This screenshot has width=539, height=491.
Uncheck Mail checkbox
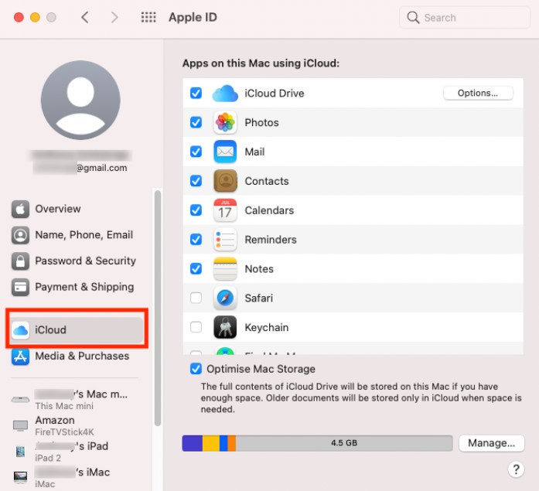tap(196, 152)
